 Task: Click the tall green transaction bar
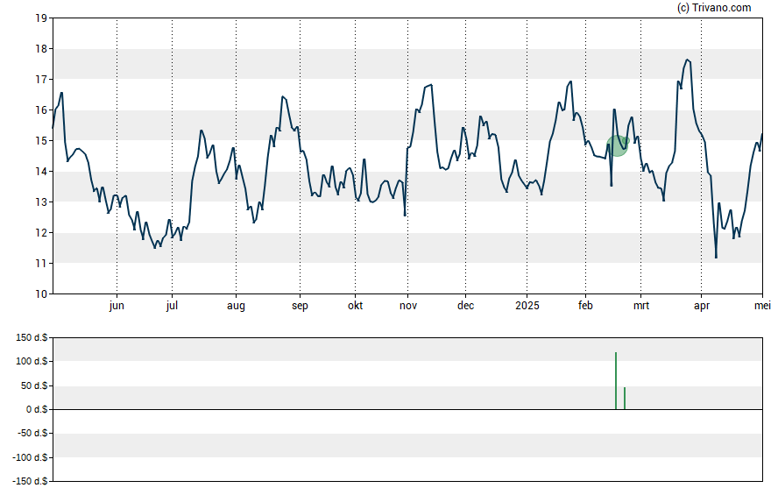(x=616, y=381)
